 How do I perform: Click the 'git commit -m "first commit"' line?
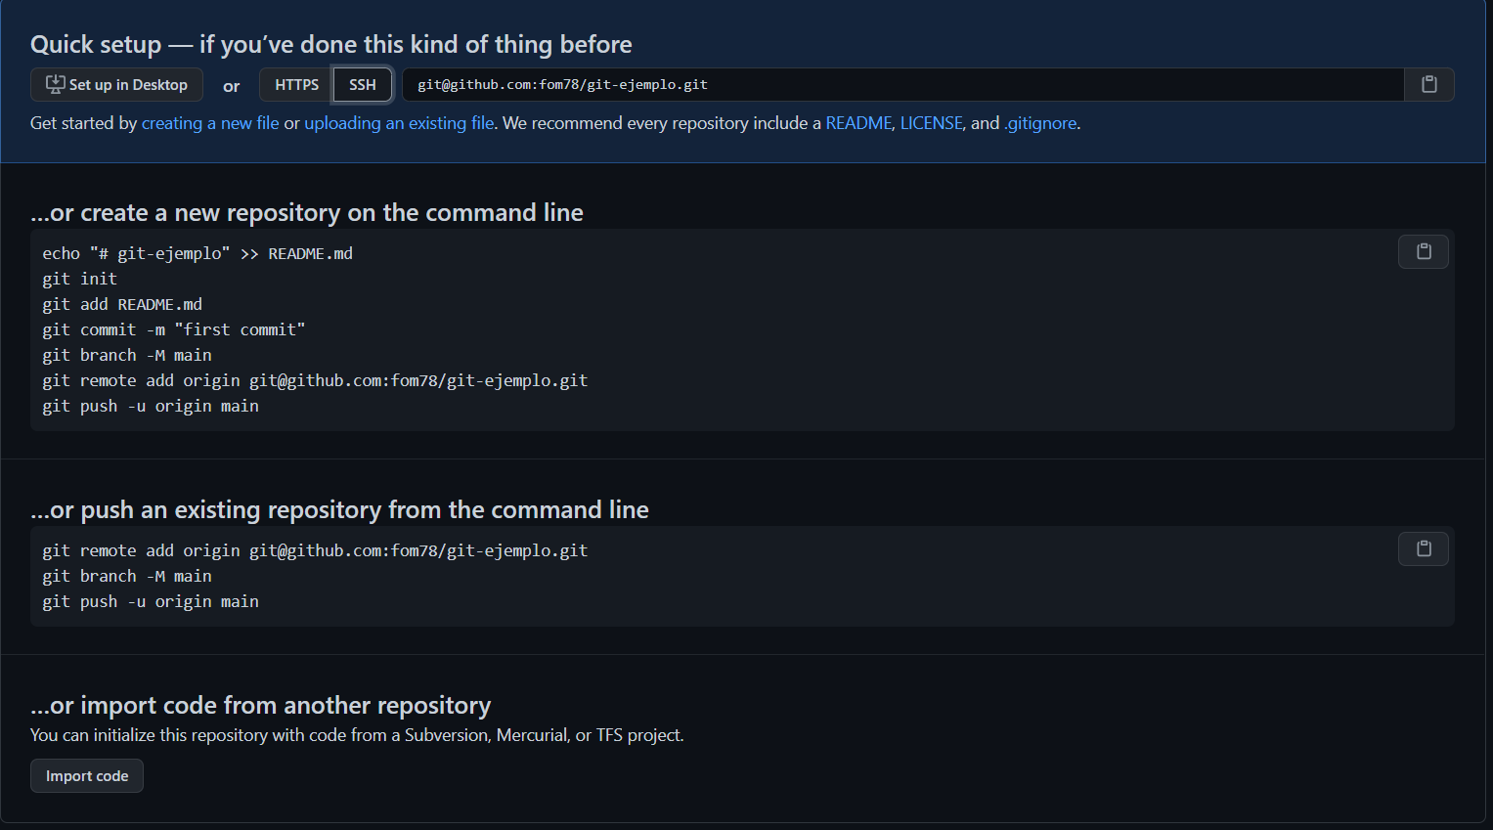(x=174, y=330)
